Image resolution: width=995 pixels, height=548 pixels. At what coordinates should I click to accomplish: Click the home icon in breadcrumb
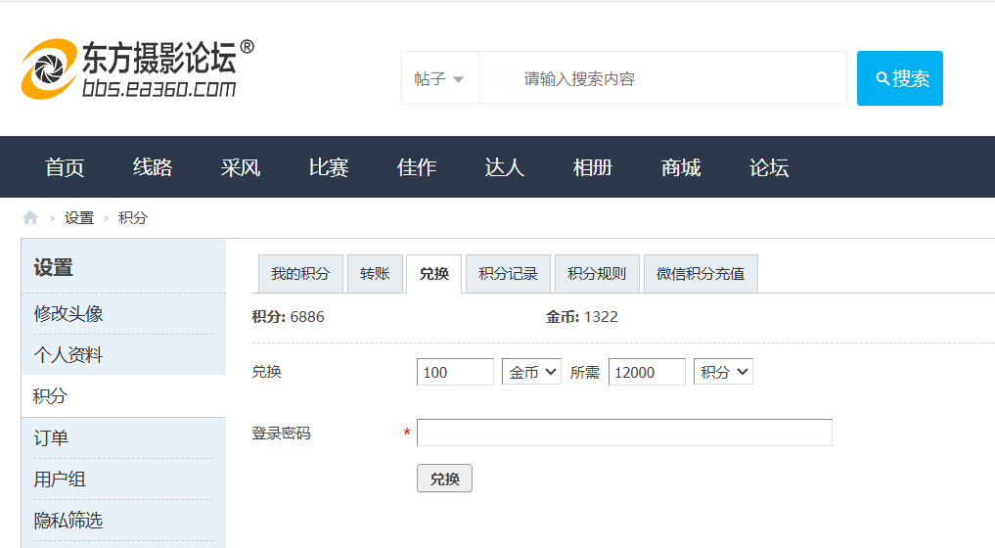[x=30, y=218]
